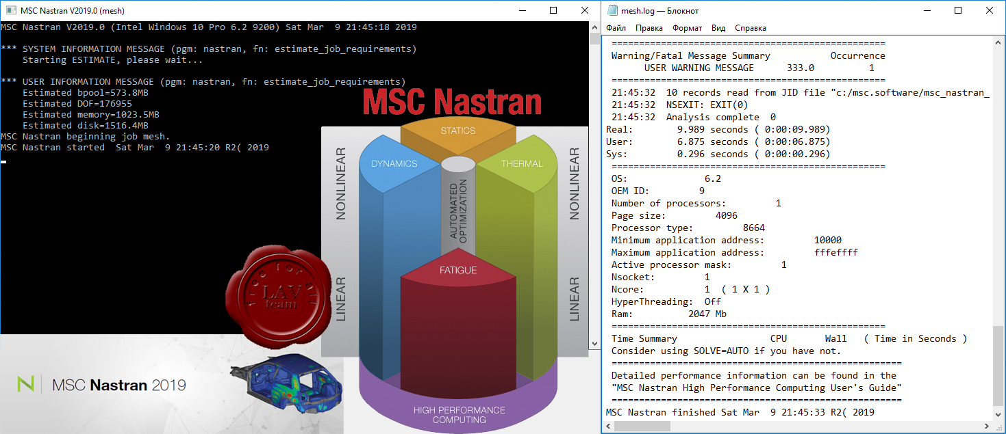The height and width of the screenshot is (434, 1006).
Task: Click 'Processor type: 8664' log line
Action: tap(688, 228)
